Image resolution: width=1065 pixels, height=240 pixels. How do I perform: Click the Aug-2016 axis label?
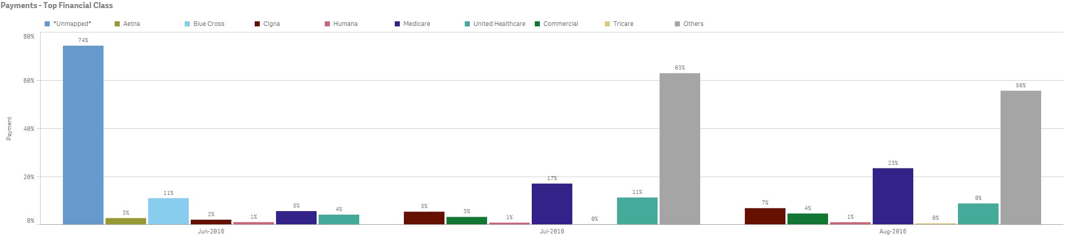pyautogui.click(x=892, y=231)
